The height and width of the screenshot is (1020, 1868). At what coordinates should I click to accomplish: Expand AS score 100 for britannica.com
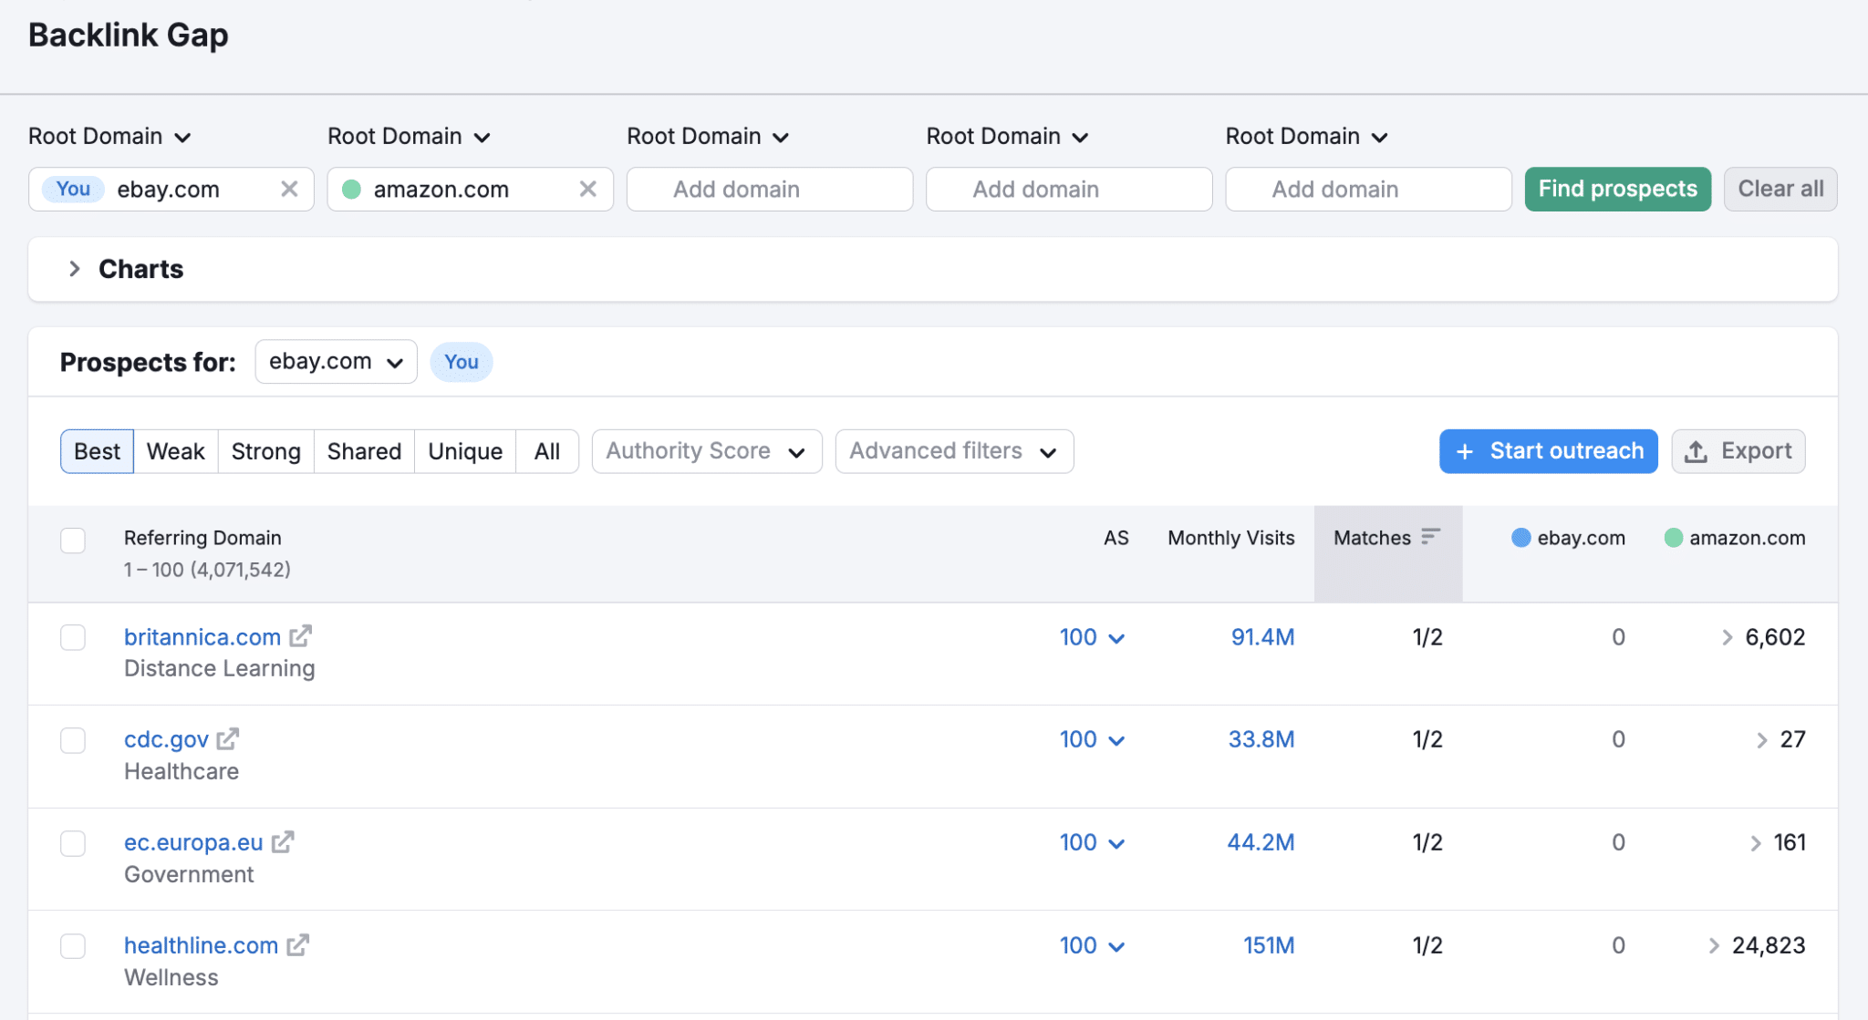[x=1092, y=637]
